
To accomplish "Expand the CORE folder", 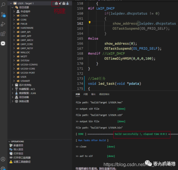I will 23,20.
